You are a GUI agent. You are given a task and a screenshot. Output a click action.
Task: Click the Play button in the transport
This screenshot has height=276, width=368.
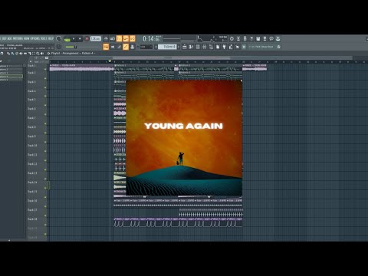coord(74,39)
